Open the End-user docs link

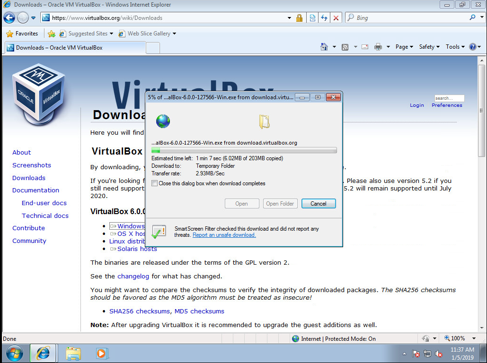(x=44, y=203)
